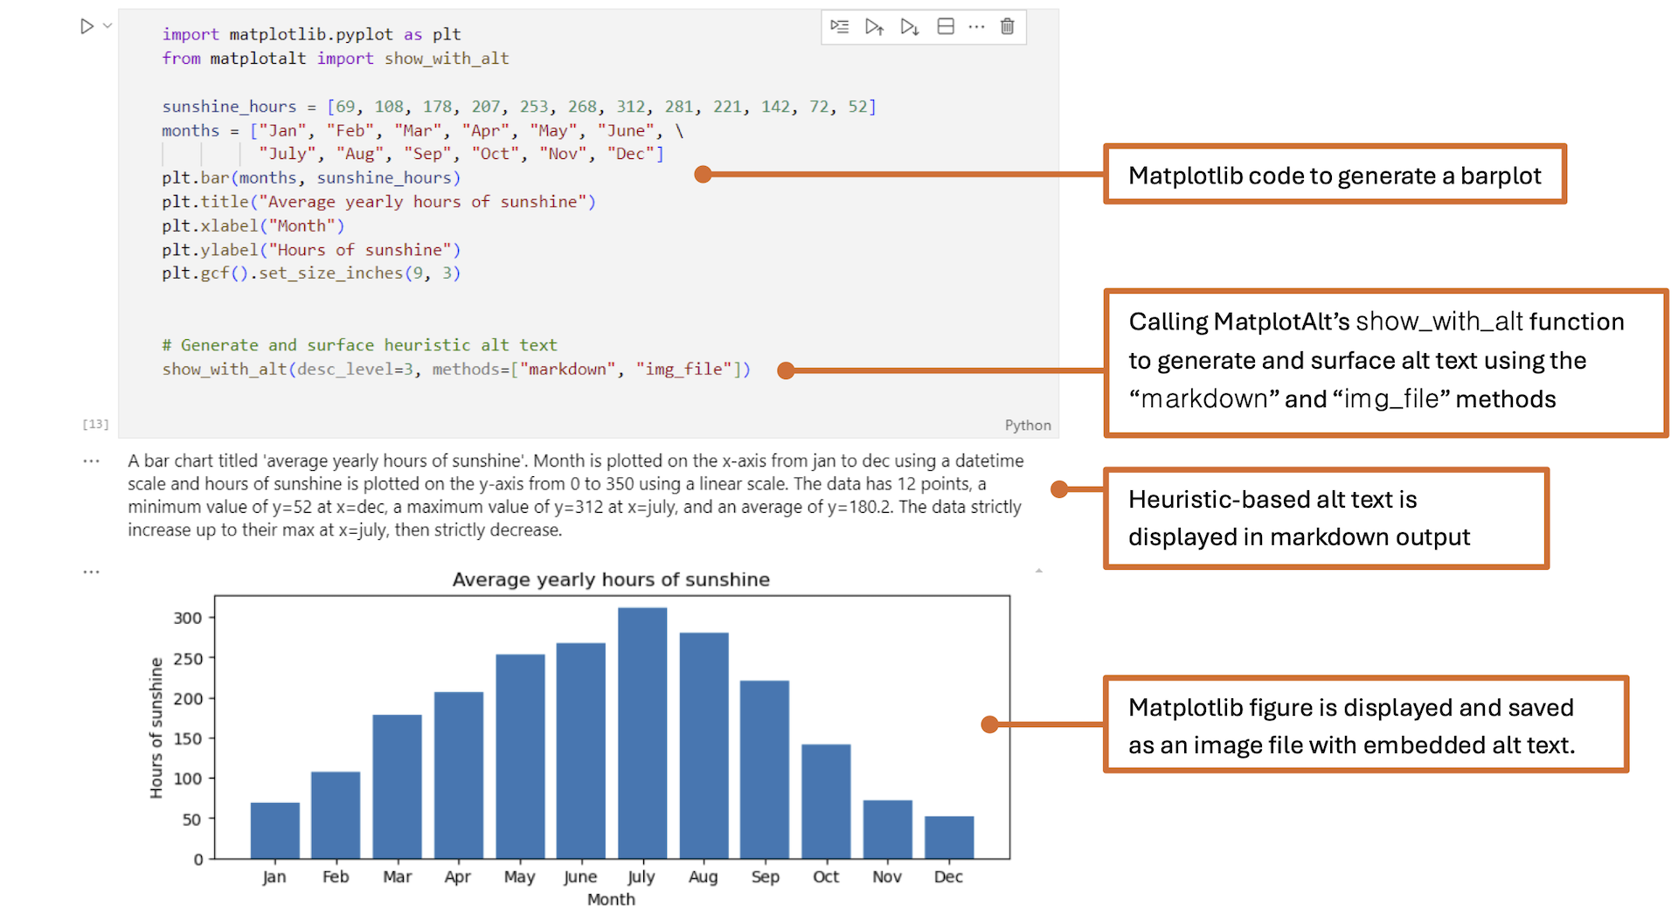The width and height of the screenshot is (1678, 921).
Task: Open More Actions via the ellipsis icon on the toolbar
Action: click(976, 27)
